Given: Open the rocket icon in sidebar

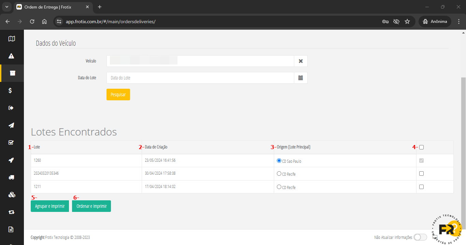Looking at the screenshot, I should pyautogui.click(x=12, y=160).
